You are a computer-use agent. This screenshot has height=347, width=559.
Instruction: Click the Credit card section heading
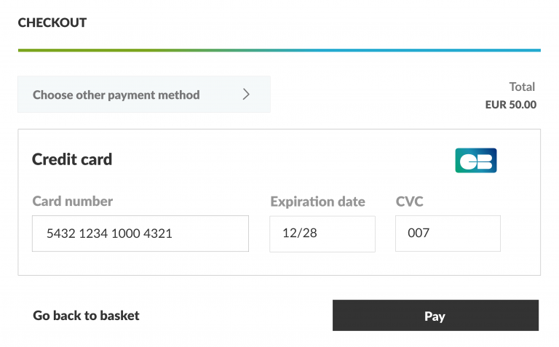tap(72, 159)
